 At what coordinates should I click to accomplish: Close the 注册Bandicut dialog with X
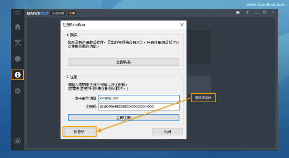[182, 24]
